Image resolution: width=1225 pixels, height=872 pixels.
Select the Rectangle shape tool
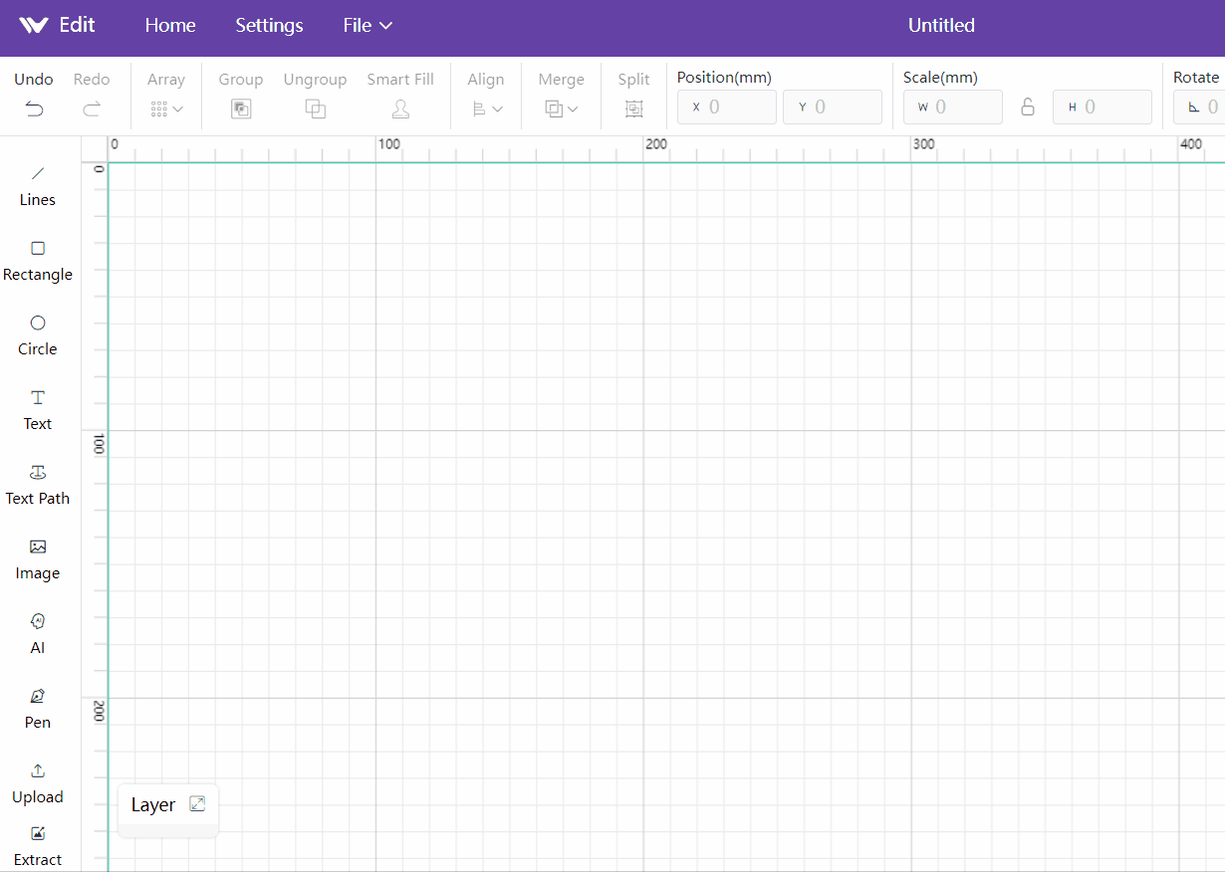[38, 260]
